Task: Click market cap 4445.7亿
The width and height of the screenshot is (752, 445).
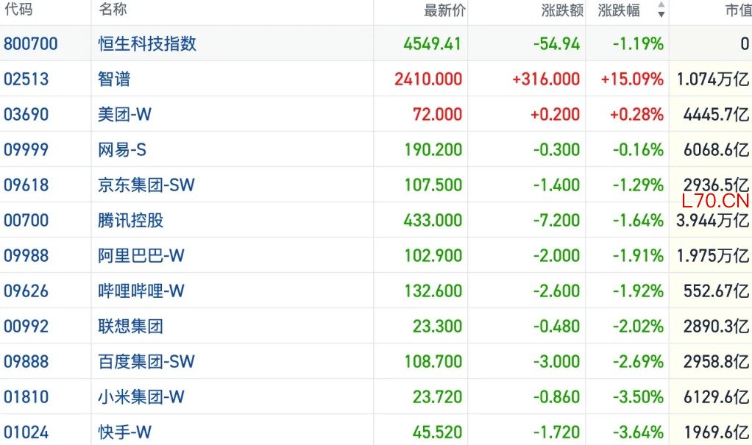Action: (x=717, y=115)
